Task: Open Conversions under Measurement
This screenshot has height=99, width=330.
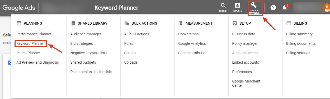Action: (188, 34)
